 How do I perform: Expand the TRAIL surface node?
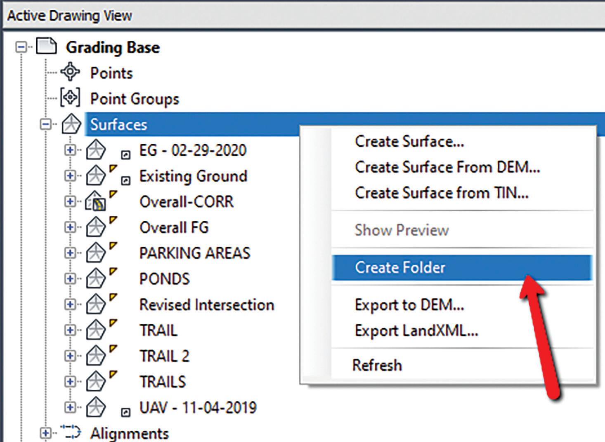[70, 330]
